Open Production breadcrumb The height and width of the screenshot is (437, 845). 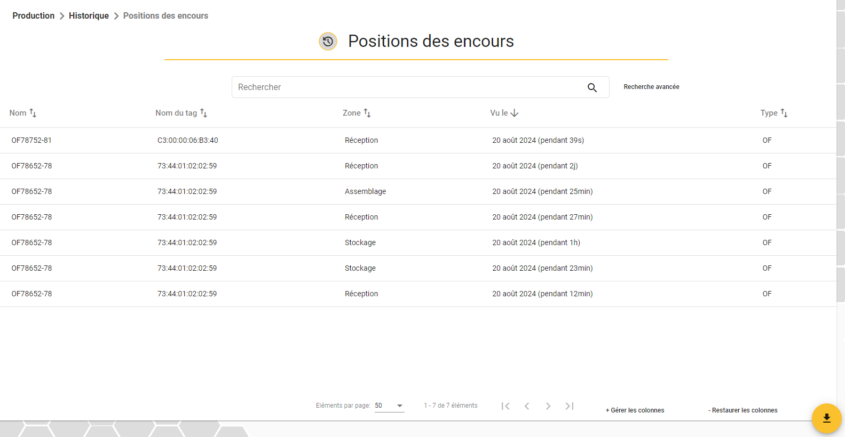click(x=34, y=16)
